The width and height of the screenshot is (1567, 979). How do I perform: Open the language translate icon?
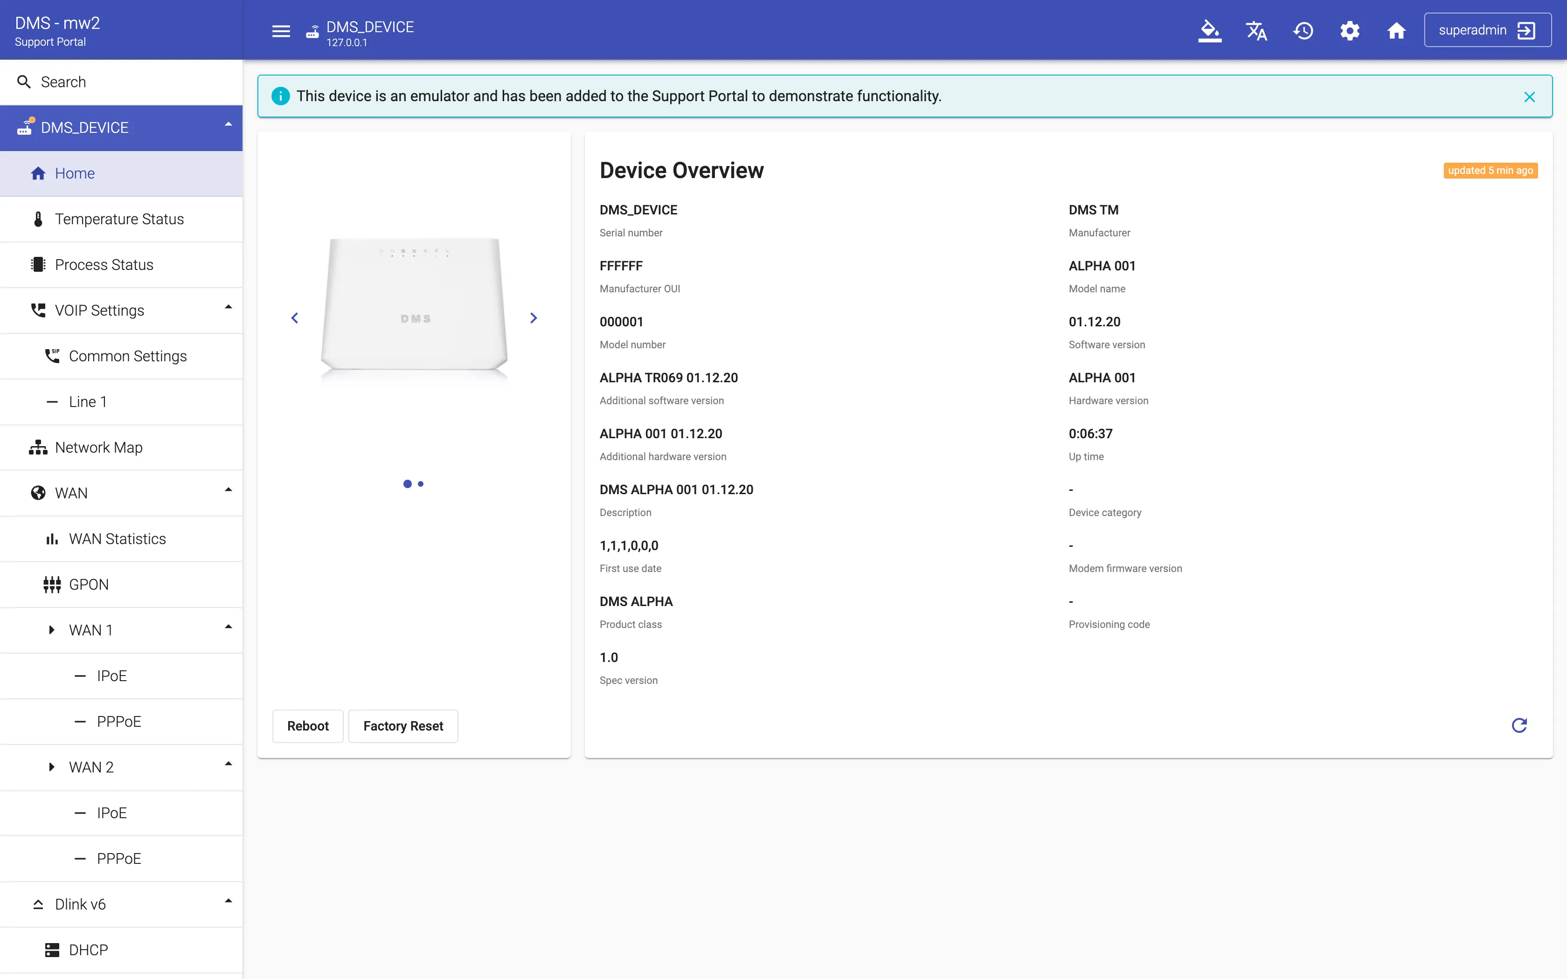[1256, 30]
